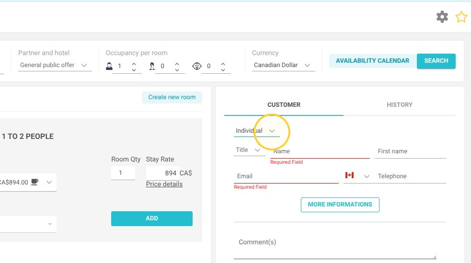Open the Partner and hotel dropdown
471x263 pixels.
pyautogui.click(x=55, y=65)
